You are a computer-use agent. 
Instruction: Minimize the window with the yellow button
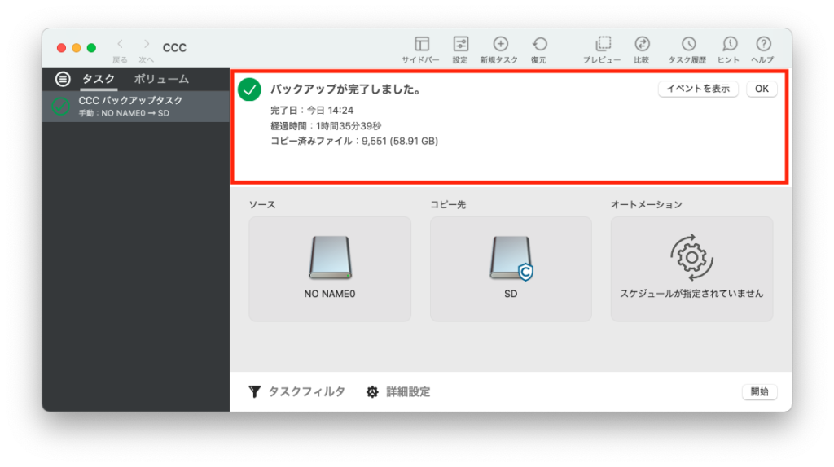pos(77,48)
